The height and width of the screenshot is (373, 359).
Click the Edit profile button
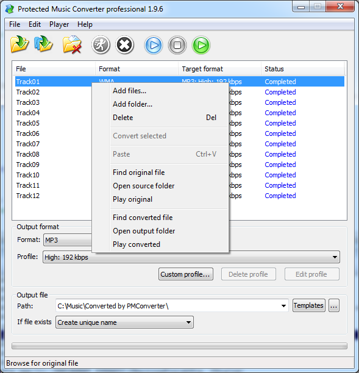tap(312, 274)
